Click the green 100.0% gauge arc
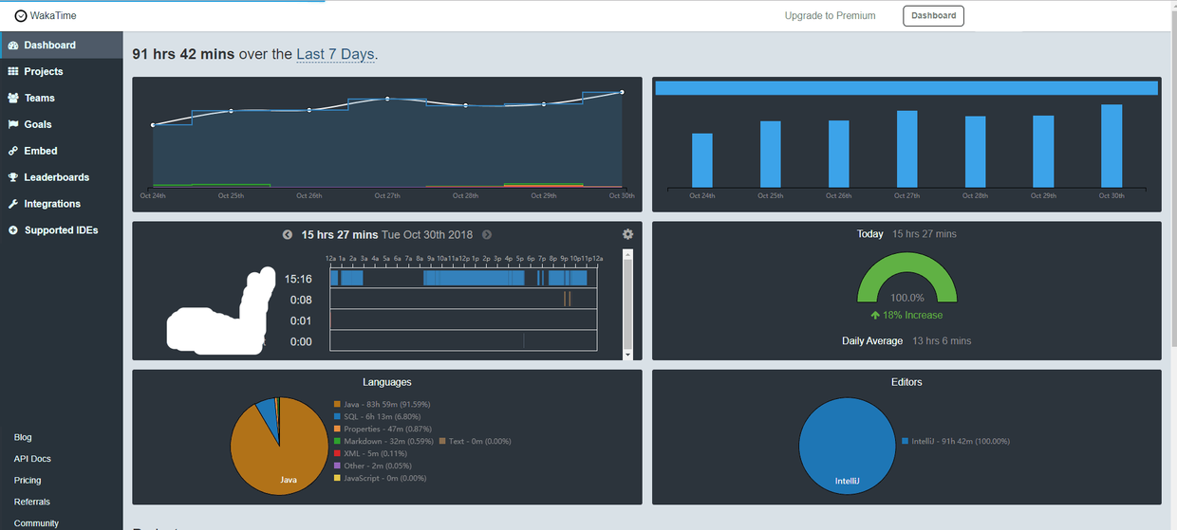The width and height of the screenshot is (1177, 530). point(906,263)
